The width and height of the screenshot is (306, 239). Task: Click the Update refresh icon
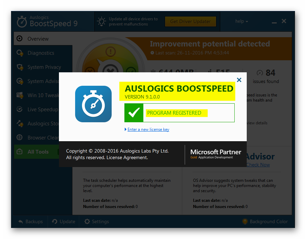[55, 221]
